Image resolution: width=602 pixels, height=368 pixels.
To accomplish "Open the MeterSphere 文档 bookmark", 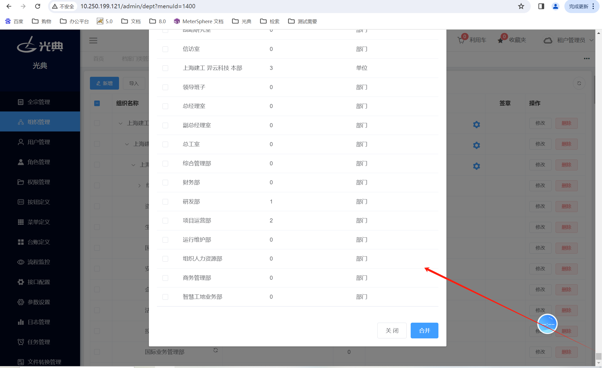I will click(199, 21).
